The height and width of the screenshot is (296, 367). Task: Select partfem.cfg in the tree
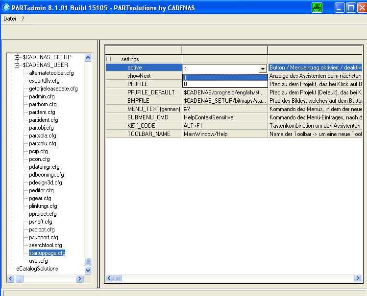click(x=42, y=112)
